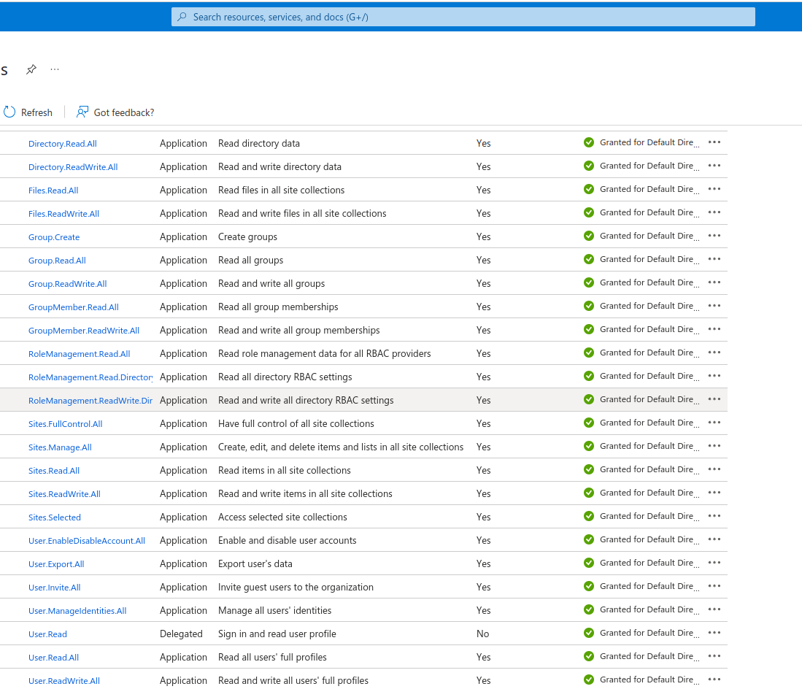Open the Group.Create permission link

coord(54,237)
